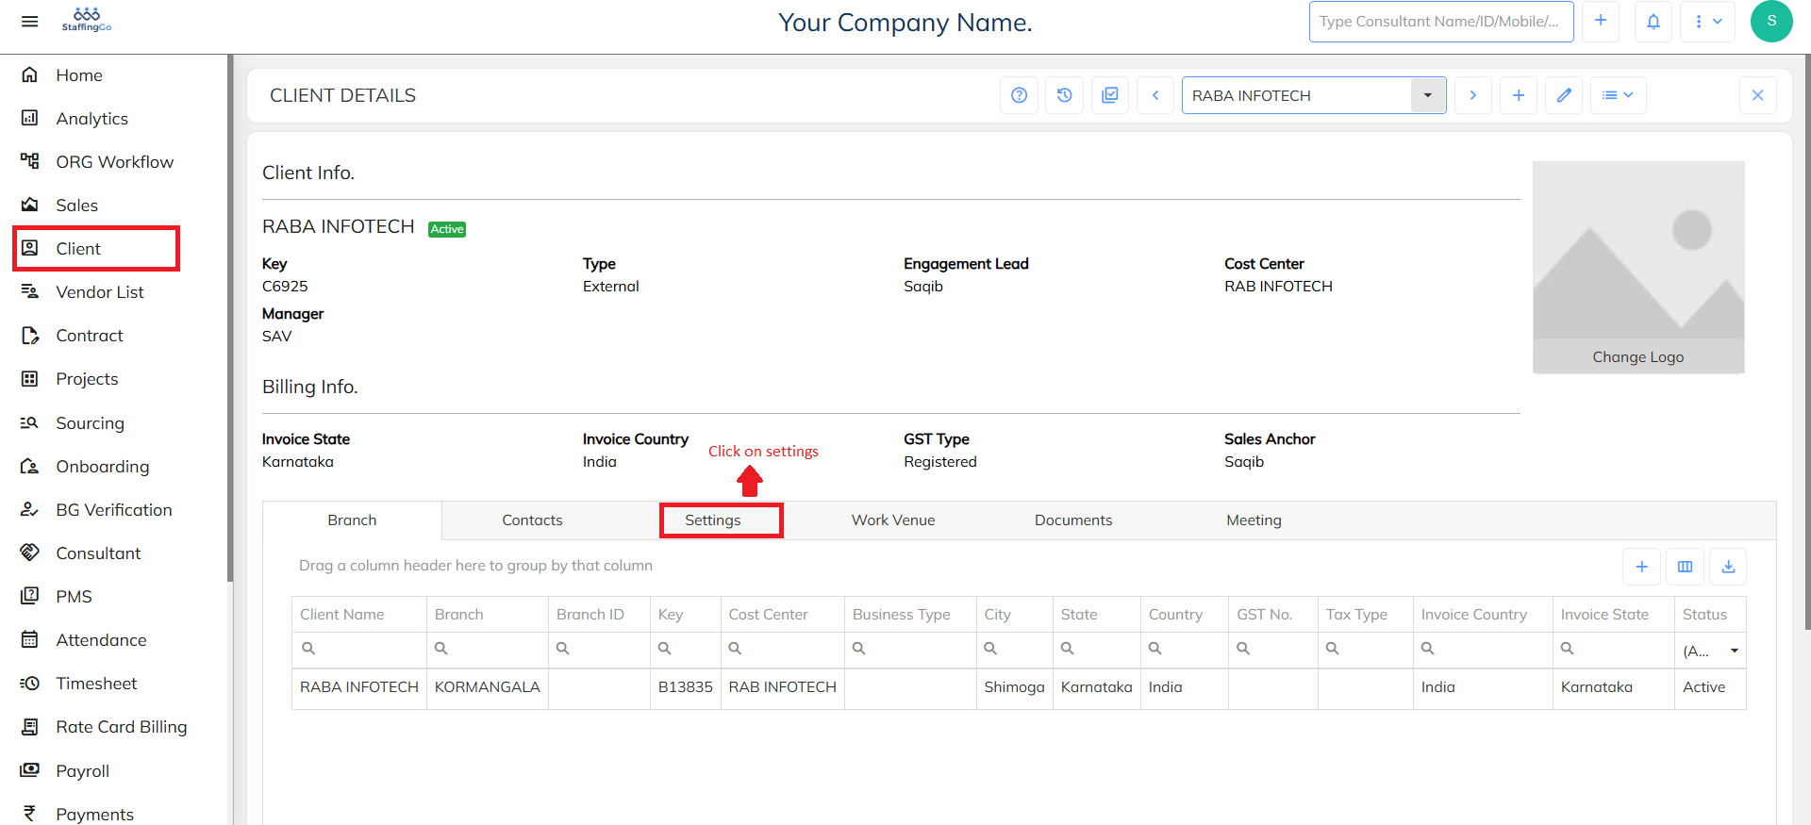The image size is (1811, 825).
Task: Click the save-copy icon in client toolbar
Action: 1110,95
